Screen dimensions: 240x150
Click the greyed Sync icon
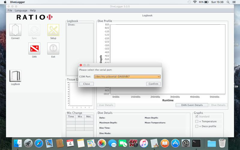point(34,30)
